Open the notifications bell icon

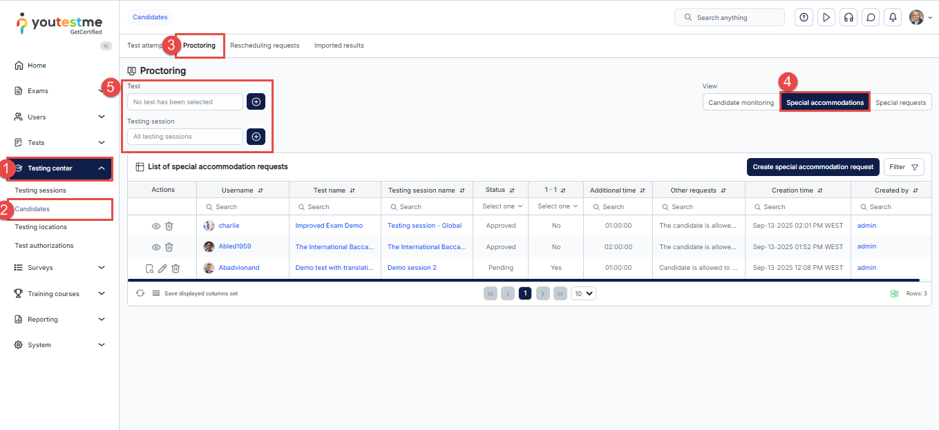[x=893, y=17]
